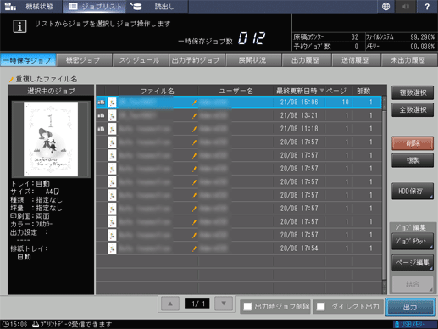This screenshot has width=438, height=329.
Task: Click the clock icon in the status bar
Action: (x=5, y=324)
